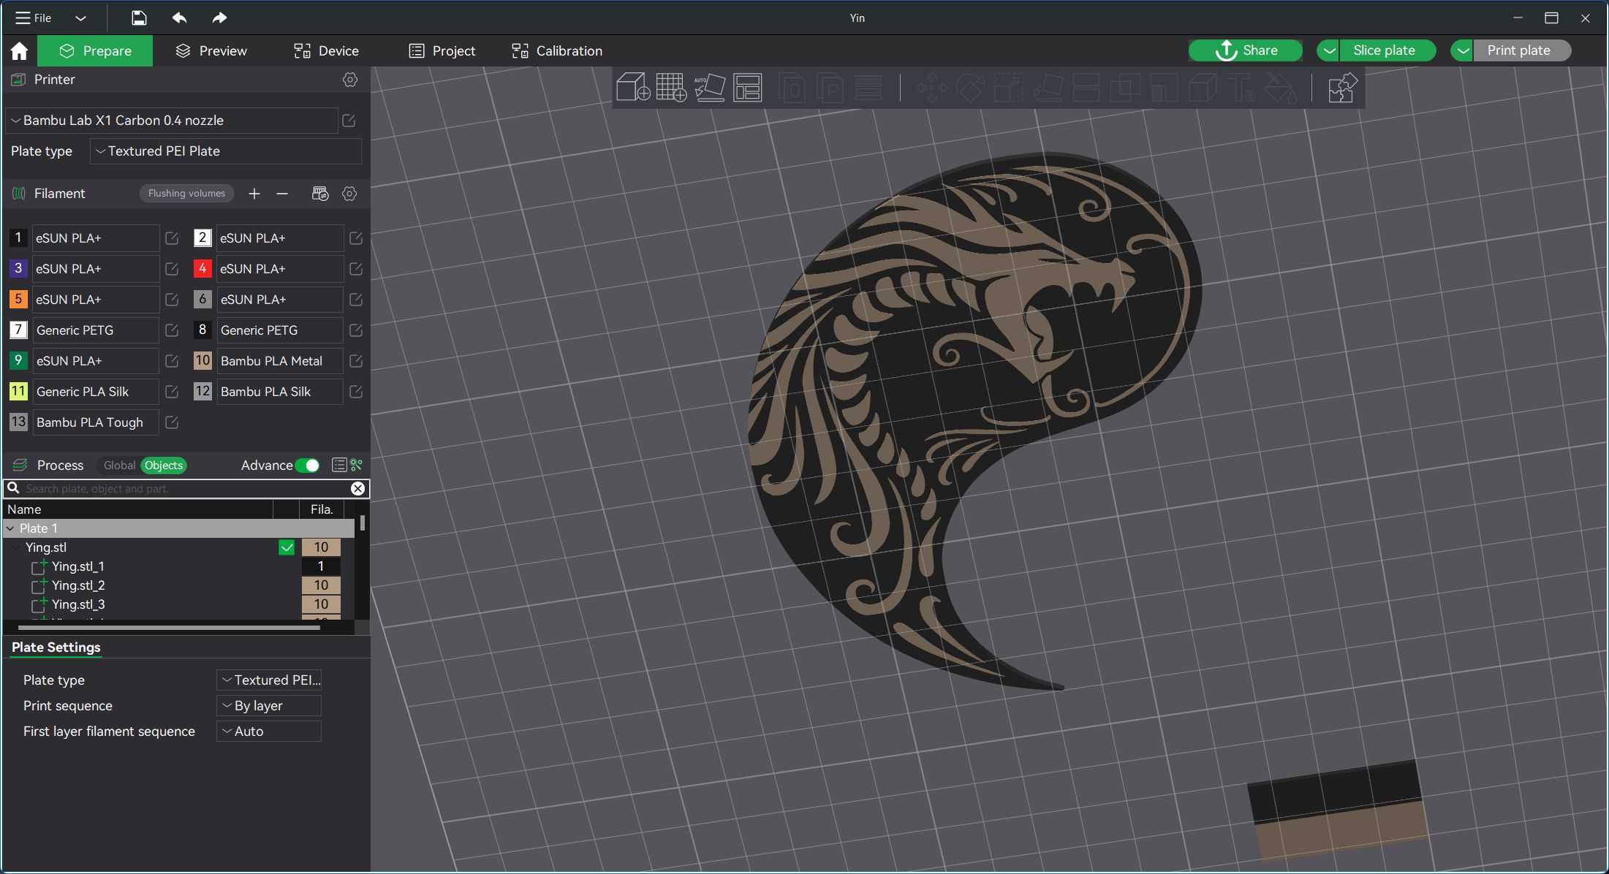
Task: Switch to the Preview tab
Action: [211, 50]
